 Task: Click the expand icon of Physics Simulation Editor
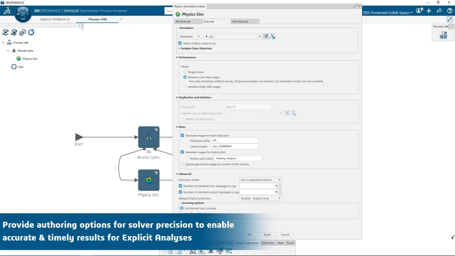[x=355, y=6]
